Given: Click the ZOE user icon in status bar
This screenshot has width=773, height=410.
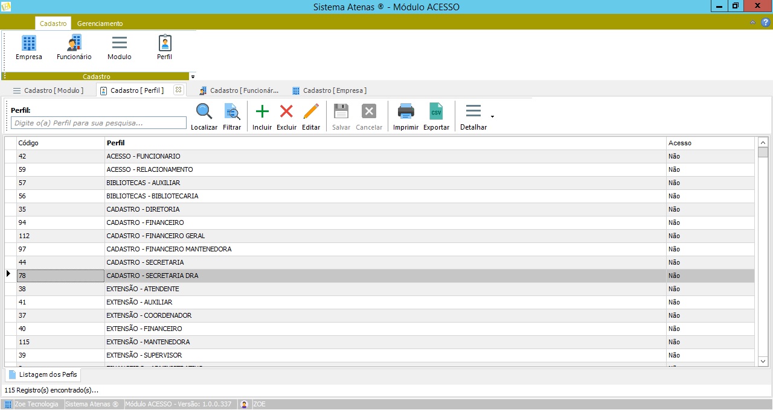Looking at the screenshot, I should [x=245, y=404].
